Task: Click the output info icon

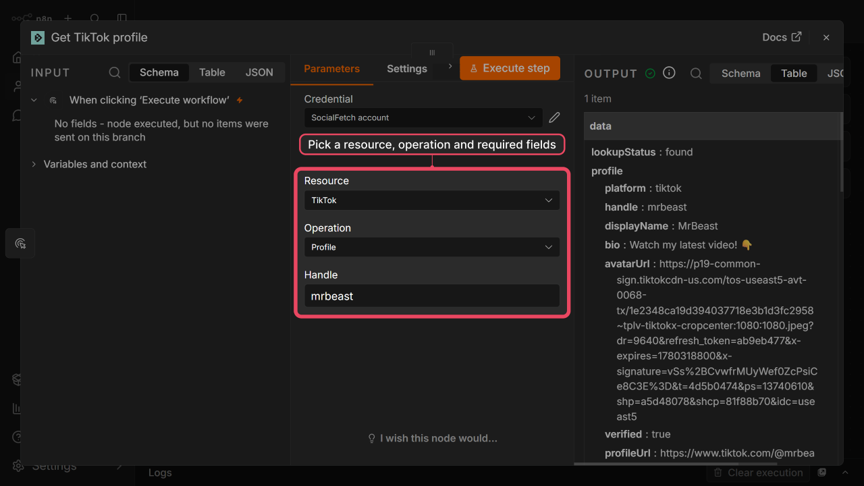Action: (x=669, y=72)
